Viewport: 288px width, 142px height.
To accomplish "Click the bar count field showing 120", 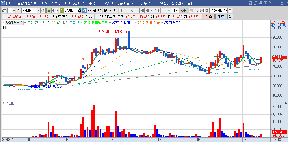I will click(175, 11).
